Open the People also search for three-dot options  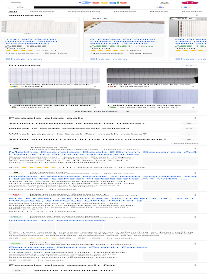195,265
